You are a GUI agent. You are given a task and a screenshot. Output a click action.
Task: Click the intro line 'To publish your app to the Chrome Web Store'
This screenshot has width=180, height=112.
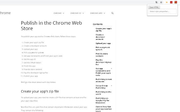point(48,36)
